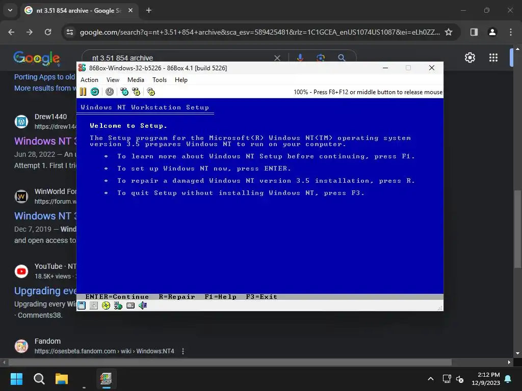Go back in Chrome
The width and height of the screenshot is (522, 391).
coord(11,32)
